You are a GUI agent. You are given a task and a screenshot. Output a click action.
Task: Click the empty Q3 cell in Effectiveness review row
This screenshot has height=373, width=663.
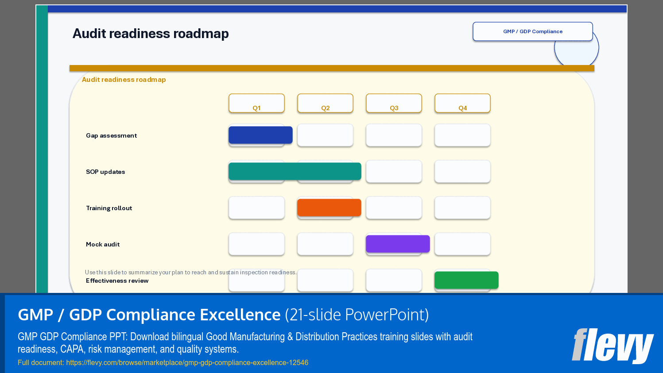[394, 280]
